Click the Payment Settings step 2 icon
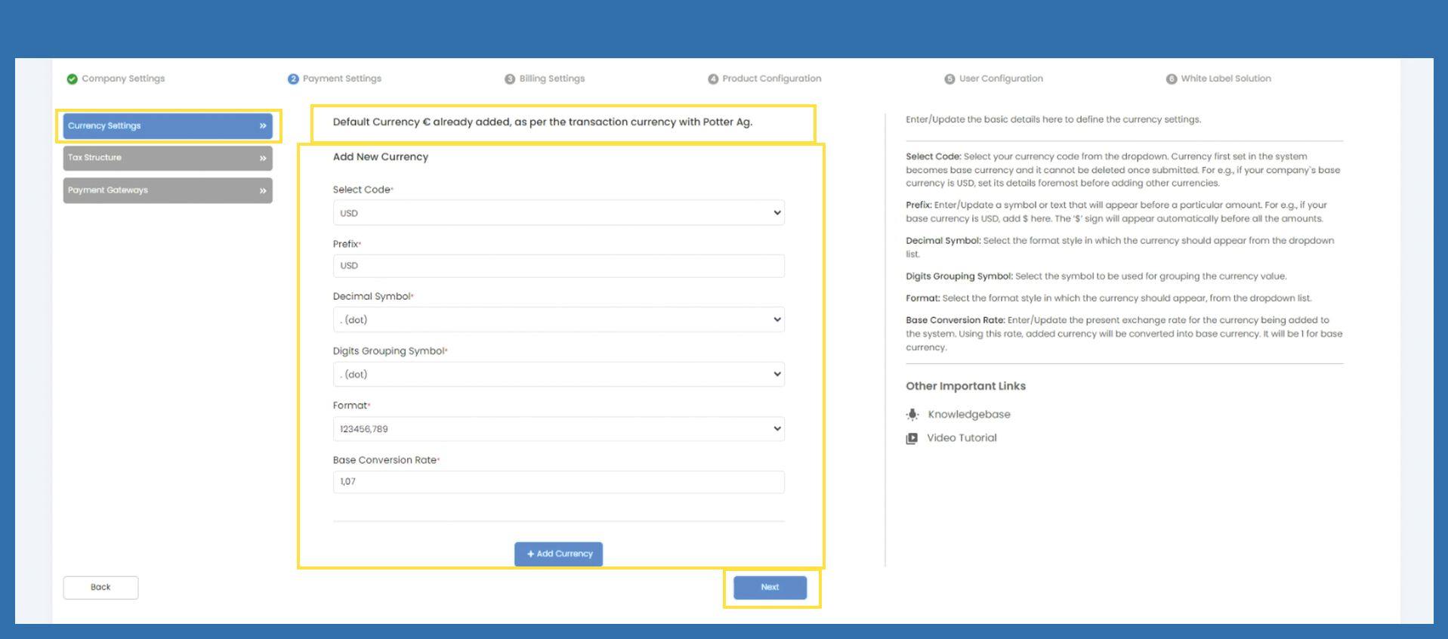The width and height of the screenshot is (1448, 639). click(x=293, y=79)
